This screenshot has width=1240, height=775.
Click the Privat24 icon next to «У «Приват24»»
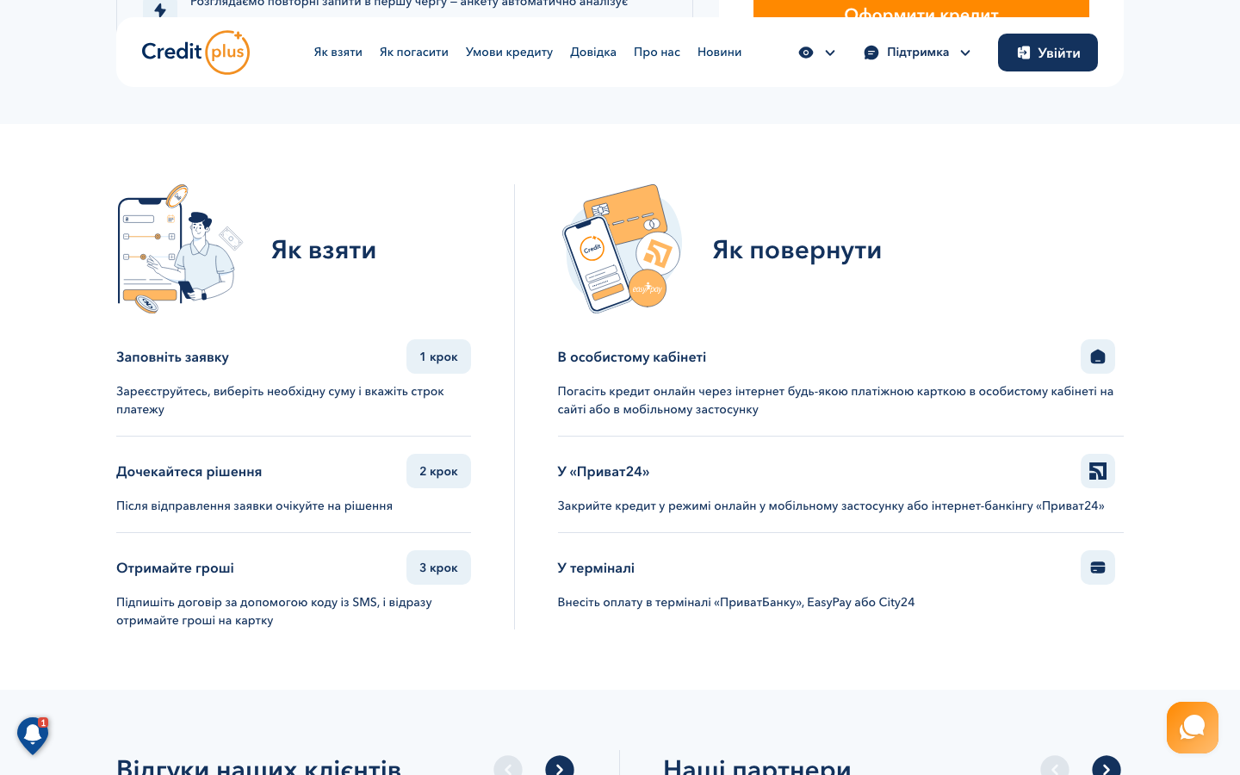pyautogui.click(x=1097, y=471)
